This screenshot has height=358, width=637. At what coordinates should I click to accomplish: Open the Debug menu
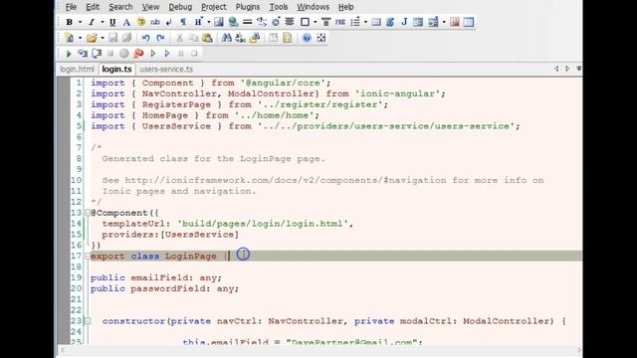tap(180, 7)
